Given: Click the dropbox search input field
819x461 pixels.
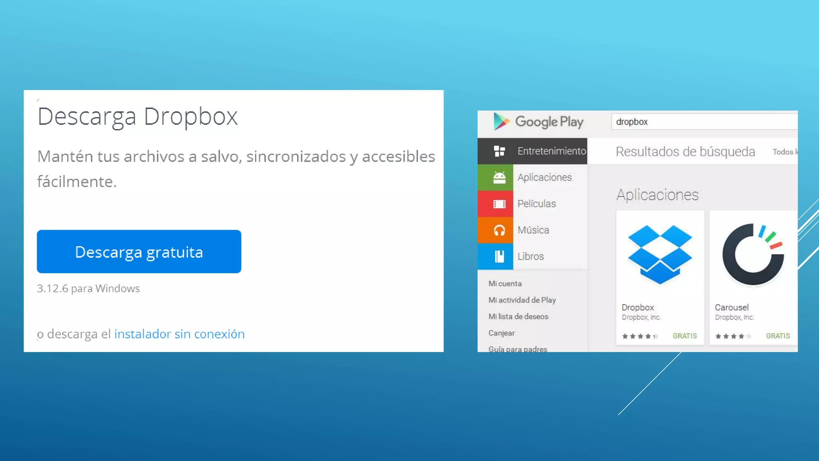Looking at the screenshot, I should pyautogui.click(x=704, y=122).
